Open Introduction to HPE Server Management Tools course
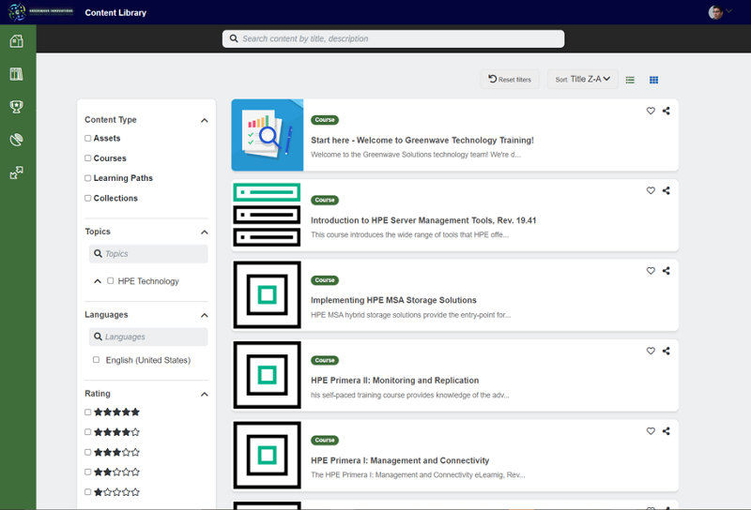Image resolution: width=751 pixels, height=510 pixels. (423, 220)
